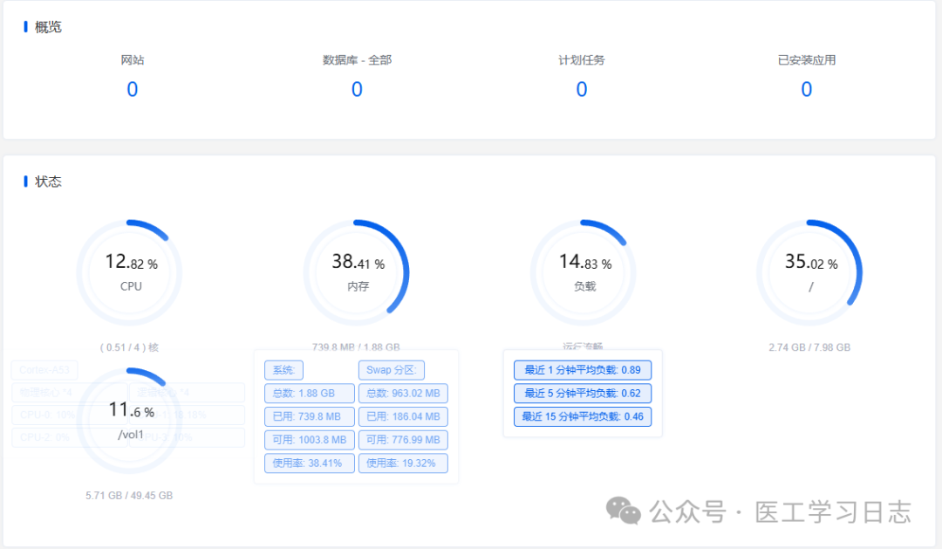Click the 总数: 1.88 GB tag
Viewport: 942px width, 549px height.
310,394
